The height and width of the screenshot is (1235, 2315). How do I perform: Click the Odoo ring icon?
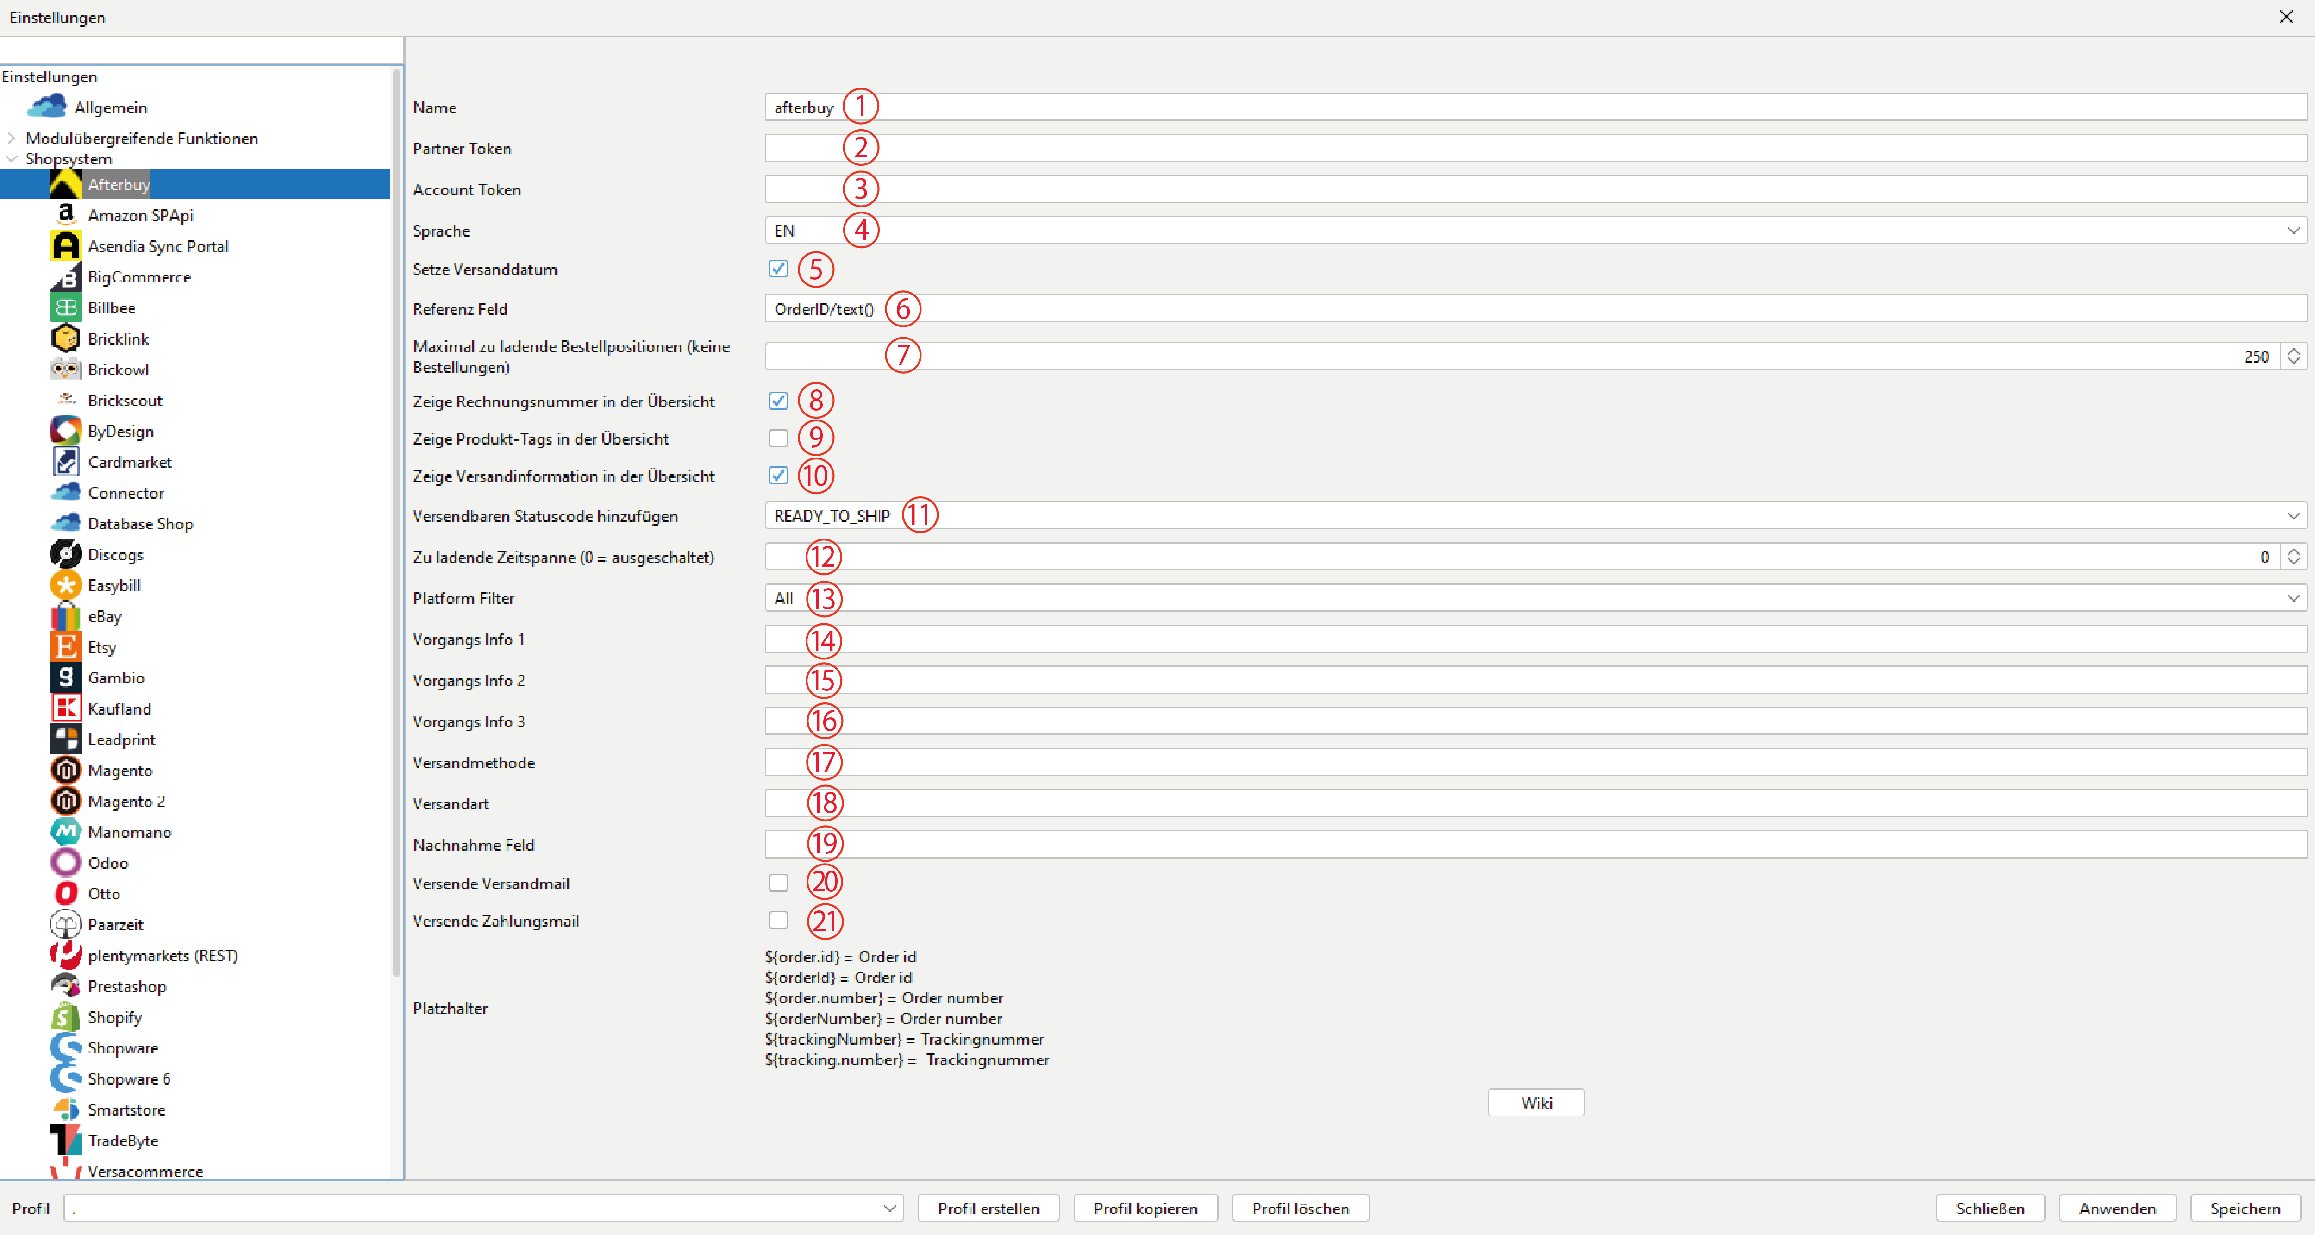coord(66,863)
